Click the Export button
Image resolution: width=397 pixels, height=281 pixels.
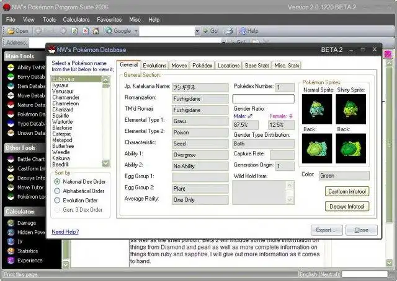pyautogui.click(x=327, y=230)
